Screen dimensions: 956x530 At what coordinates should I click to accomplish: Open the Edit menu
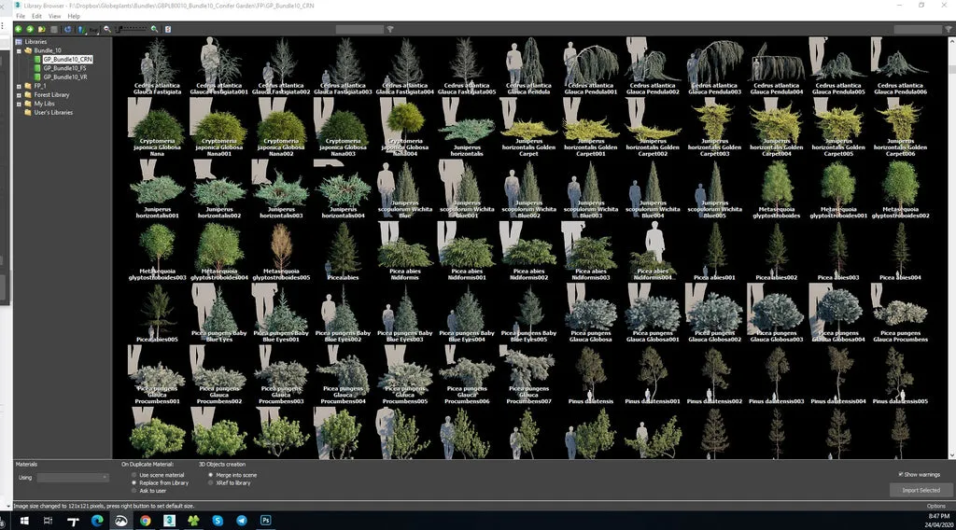click(x=36, y=16)
